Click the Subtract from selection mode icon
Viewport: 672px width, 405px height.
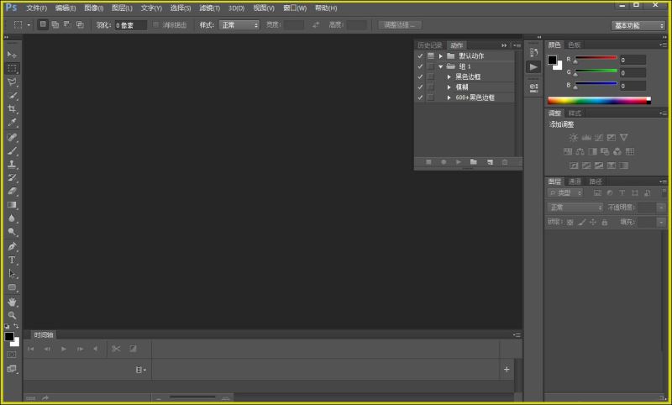click(x=67, y=25)
